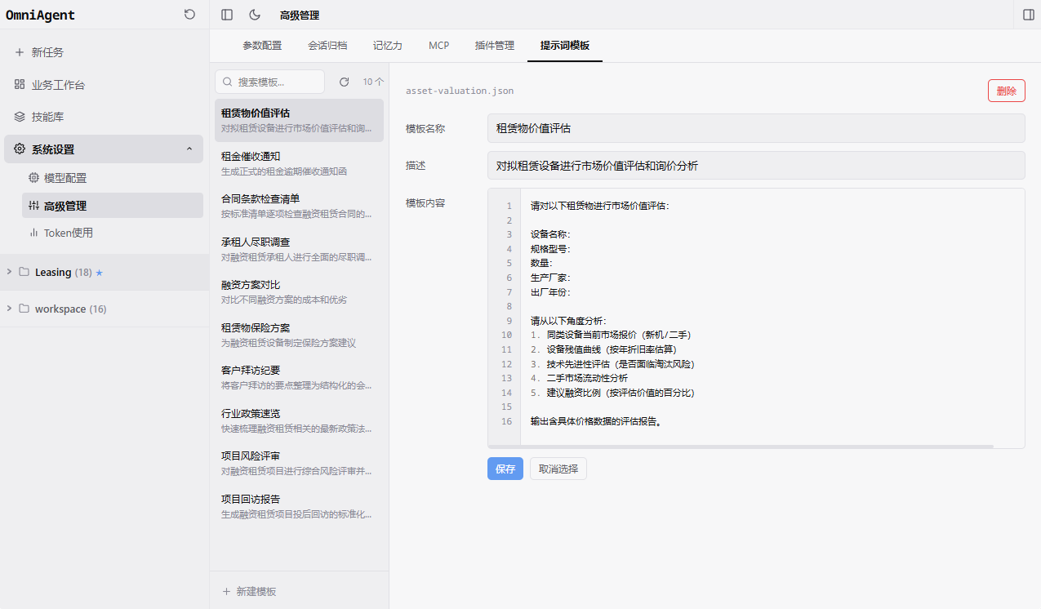Image resolution: width=1041 pixels, height=609 pixels.
Task: Collapse the 系统设置 section chevron
Action: click(189, 149)
